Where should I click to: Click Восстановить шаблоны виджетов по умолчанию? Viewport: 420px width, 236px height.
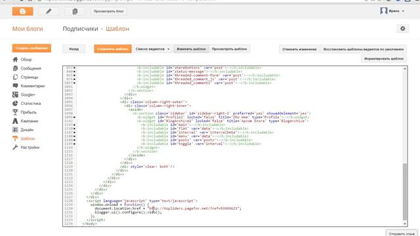point(364,49)
